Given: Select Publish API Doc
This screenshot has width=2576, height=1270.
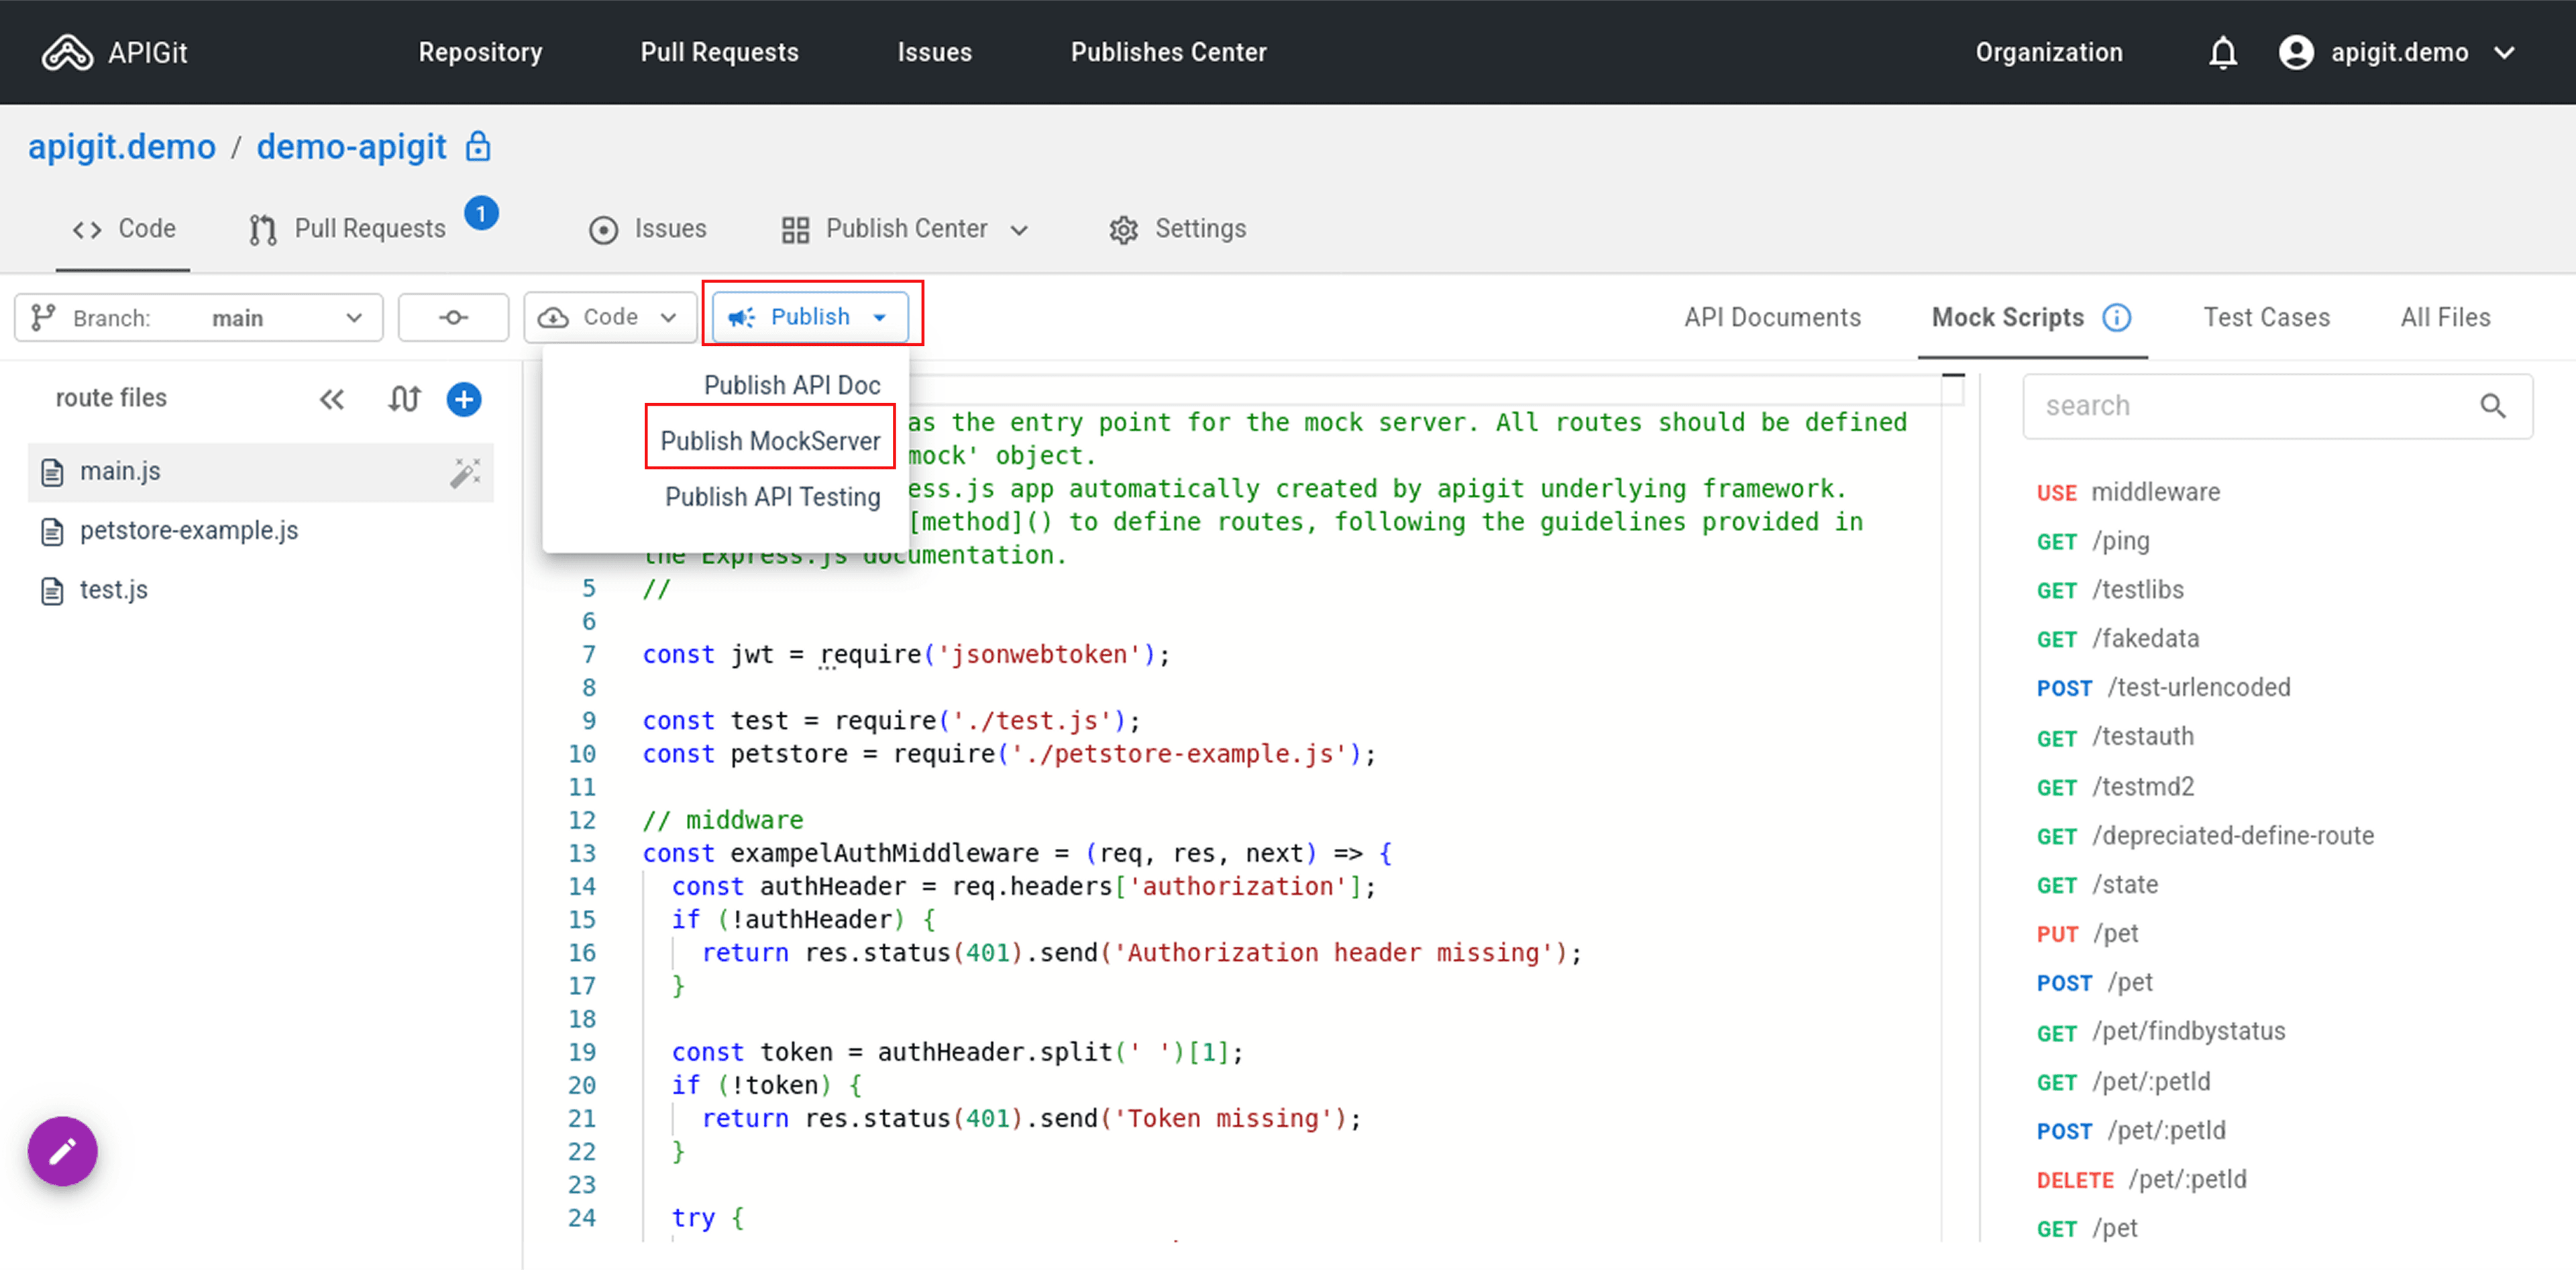Looking at the screenshot, I should [792, 385].
